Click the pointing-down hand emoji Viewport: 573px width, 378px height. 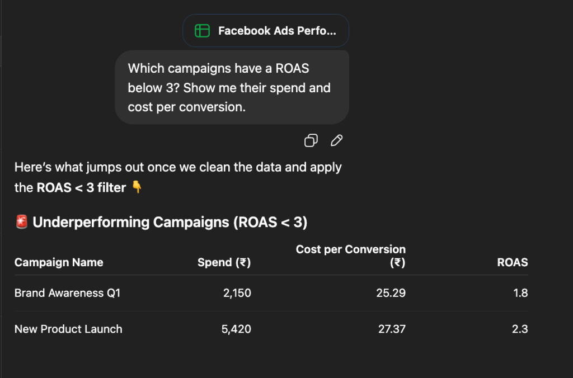137,187
